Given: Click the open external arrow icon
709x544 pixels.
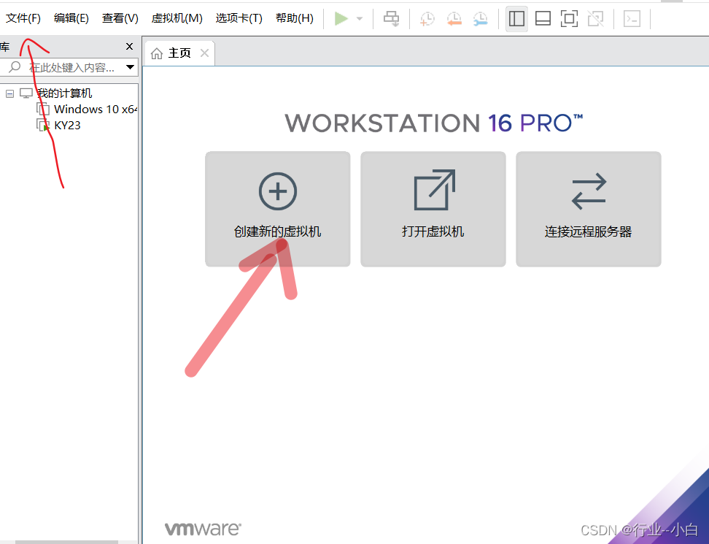Looking at the screenshot, I should click(435, 190).
